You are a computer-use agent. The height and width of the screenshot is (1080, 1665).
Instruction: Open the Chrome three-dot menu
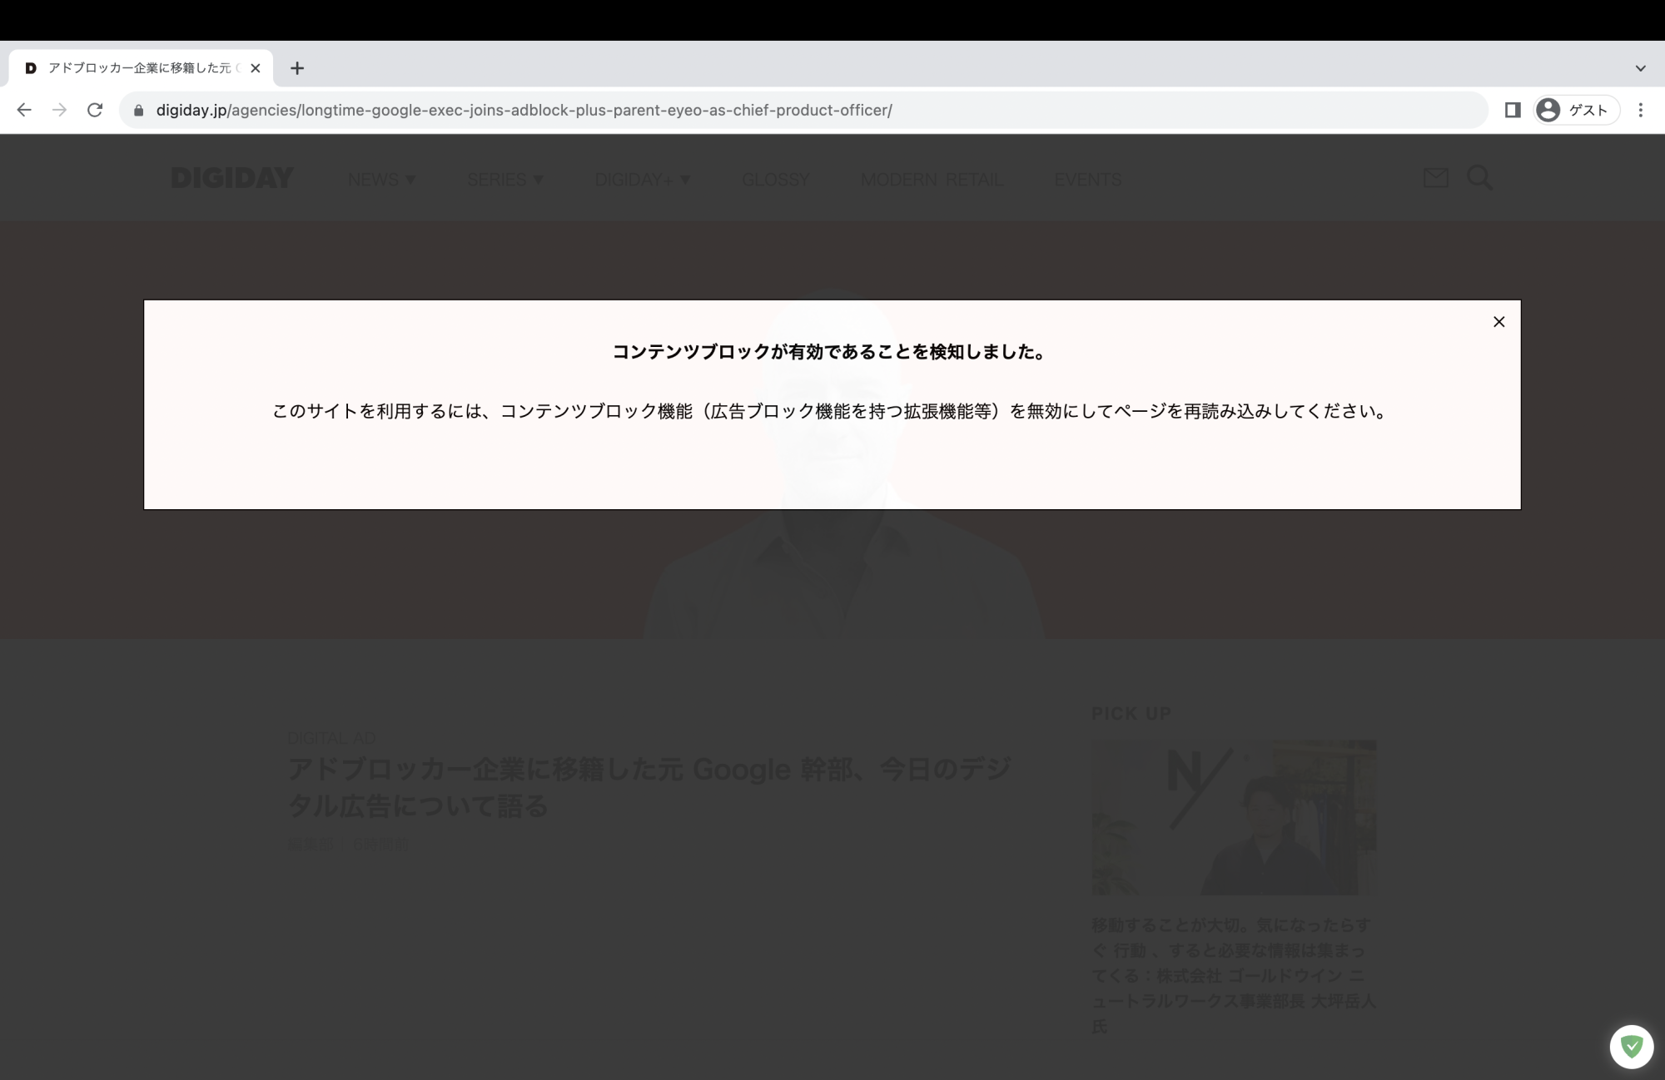point(1639,109)
